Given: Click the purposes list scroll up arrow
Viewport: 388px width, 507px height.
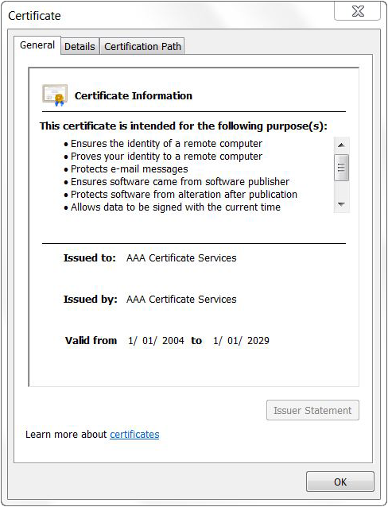Looking at the screenshot, I should click(341, 145).
